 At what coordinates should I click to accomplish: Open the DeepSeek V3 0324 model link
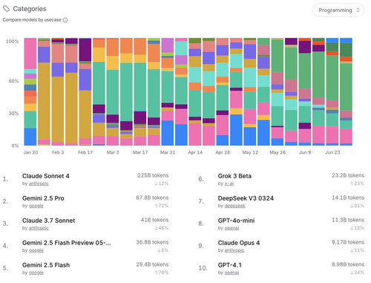[246, 198]
